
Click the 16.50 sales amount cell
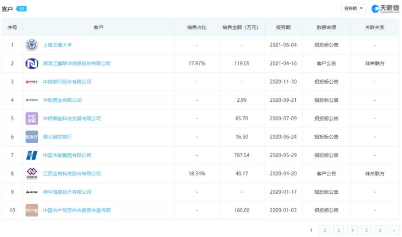click(242, 137)
